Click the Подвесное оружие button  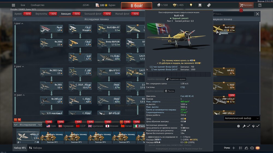click(x=176, y=79)
